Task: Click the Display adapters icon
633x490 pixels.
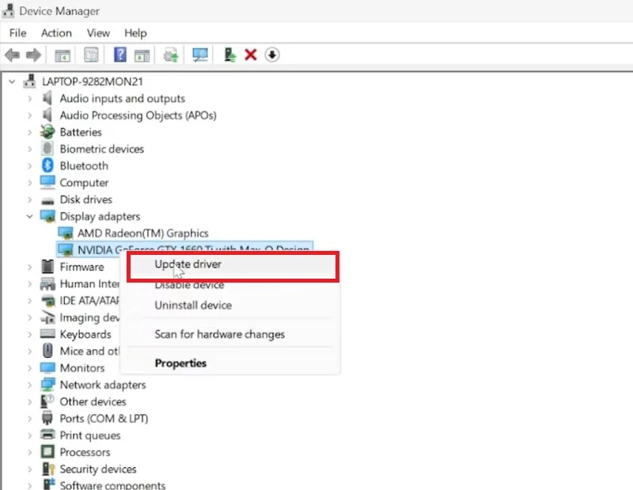Action: 47,216
